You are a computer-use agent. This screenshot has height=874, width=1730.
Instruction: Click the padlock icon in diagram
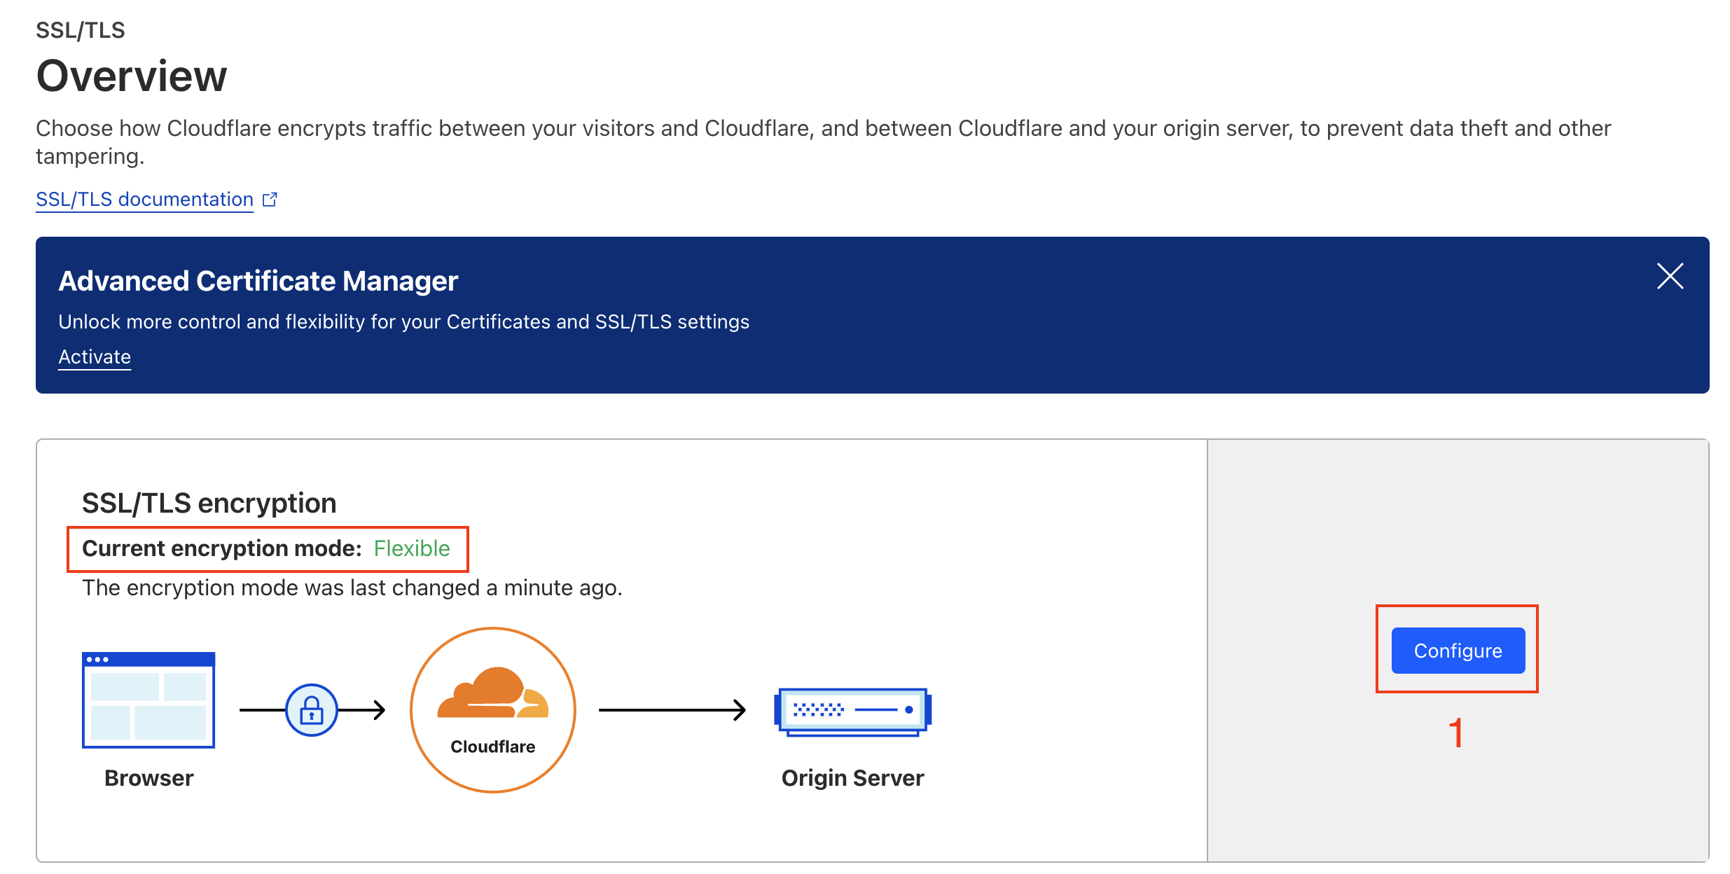pyautogui.click(x=312, y=710)
